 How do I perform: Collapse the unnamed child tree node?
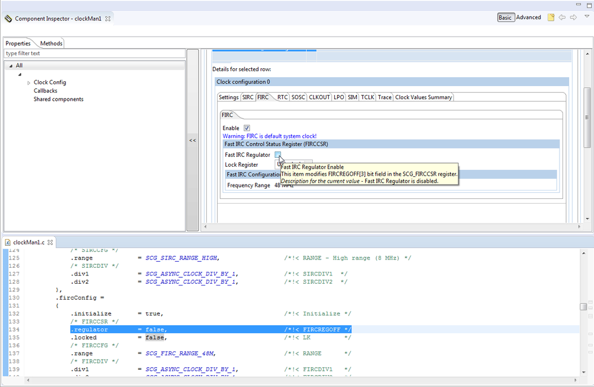click(x=20, y=75)
